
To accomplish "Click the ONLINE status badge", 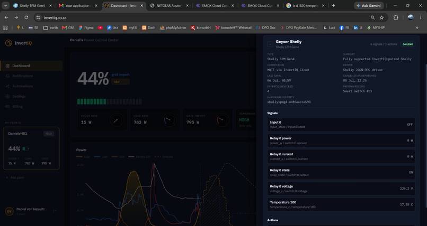I will (408, 44).
